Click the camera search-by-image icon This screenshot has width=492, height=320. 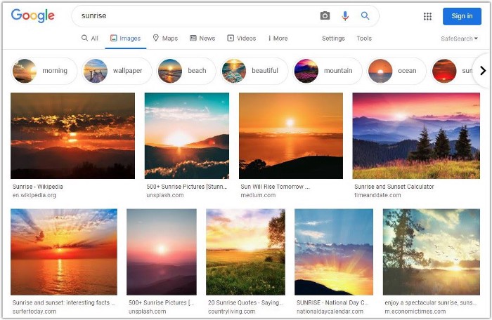(x=325, y=16)
